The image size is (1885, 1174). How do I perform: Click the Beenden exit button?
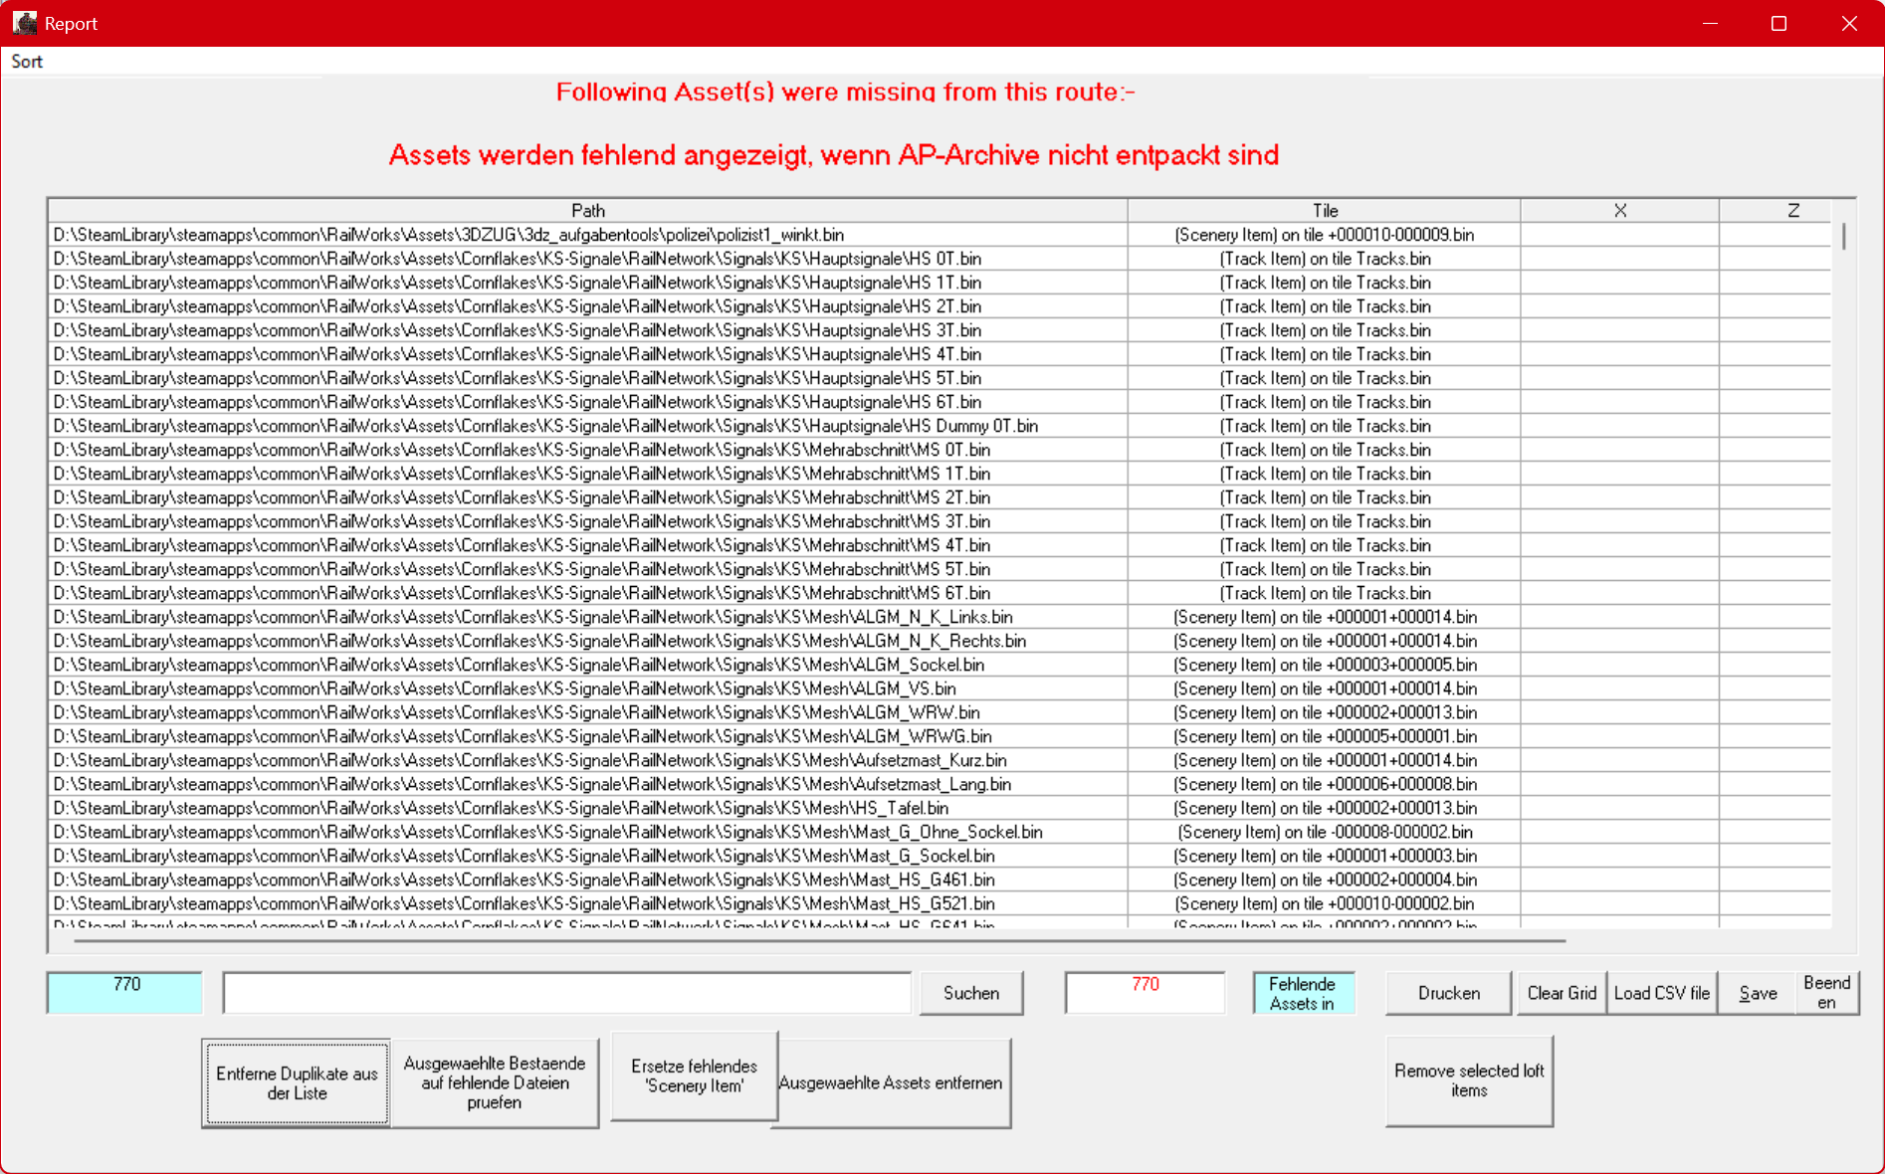pos(1827,993)
